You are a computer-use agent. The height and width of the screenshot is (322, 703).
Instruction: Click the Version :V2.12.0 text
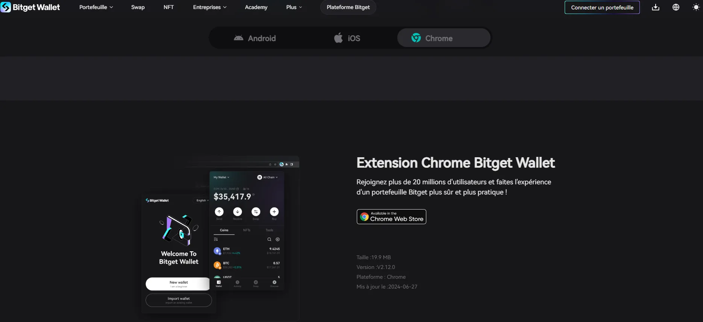tap(376, 267)
